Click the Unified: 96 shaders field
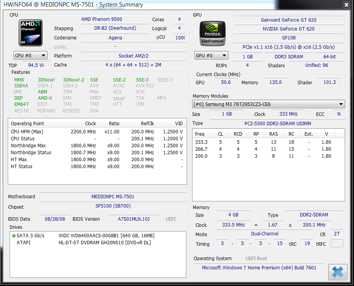The image size is (354, 286). 317,65
